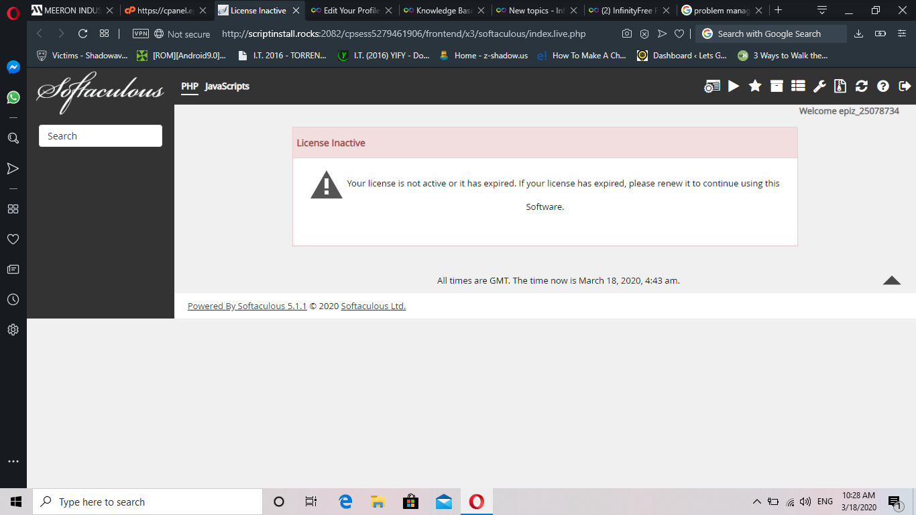Viewport: 916px width, 515px height.
Task: Switch to the Knowledge Base browser tab
Action: [443, 11]
